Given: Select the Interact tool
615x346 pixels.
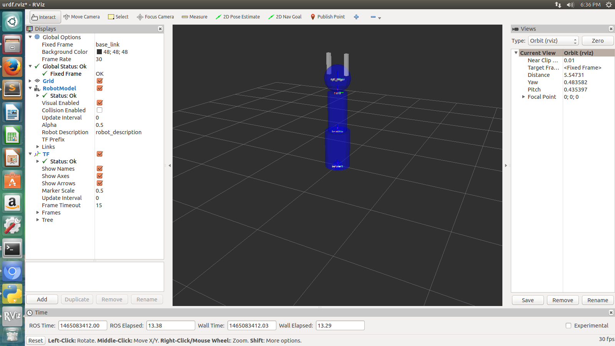Looking at the screenshot, I should tap(45, 17).
